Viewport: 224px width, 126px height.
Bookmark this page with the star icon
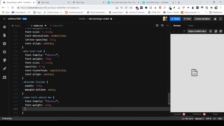(x=131, y=8)
